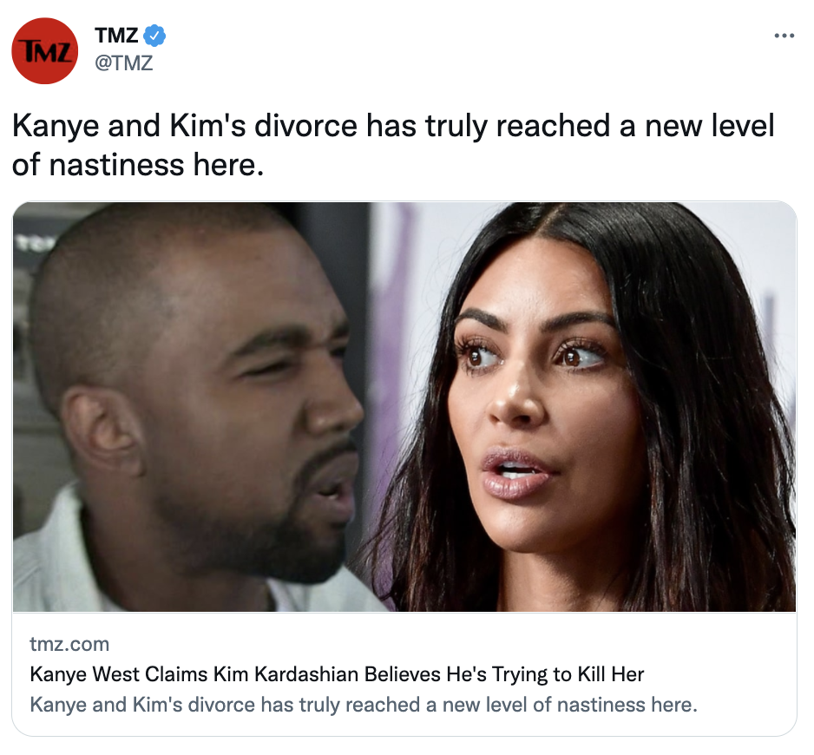The image size is (814, 755).
Task: Click the 'of nastiness here.' tweet line
Action: click(138, 165)
